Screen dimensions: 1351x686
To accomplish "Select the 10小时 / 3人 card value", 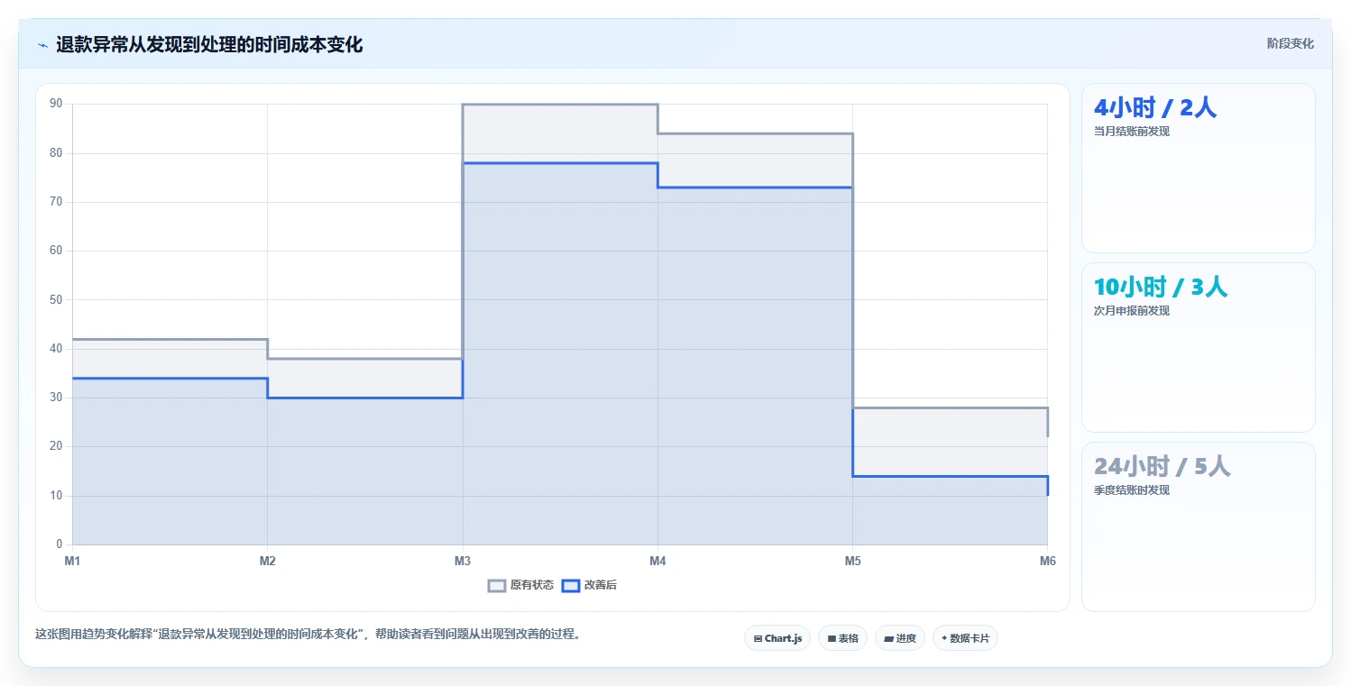I will click(x=1161, y=288).
